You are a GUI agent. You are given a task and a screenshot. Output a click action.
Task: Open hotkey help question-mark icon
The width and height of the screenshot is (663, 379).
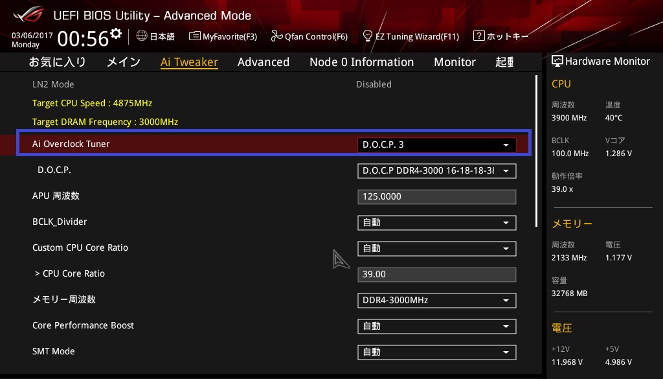coord(478,36)
